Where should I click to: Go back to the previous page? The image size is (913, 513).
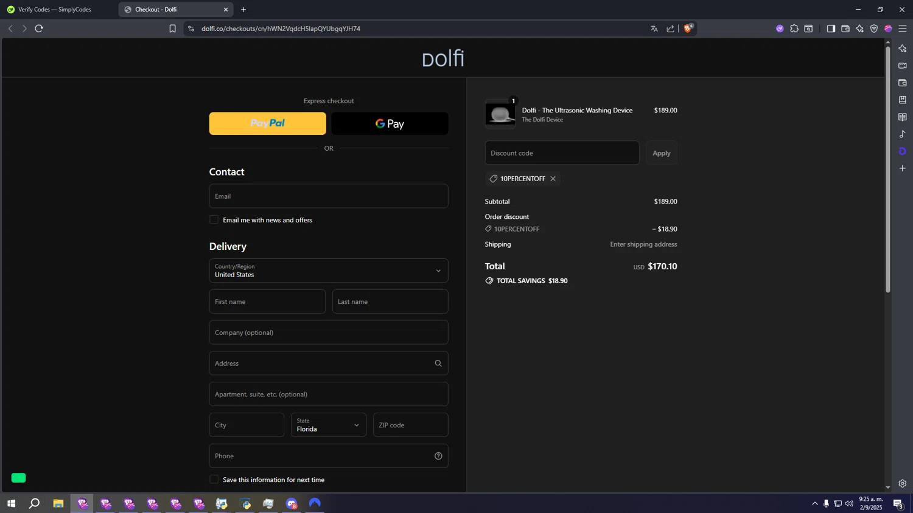(10, 29)
